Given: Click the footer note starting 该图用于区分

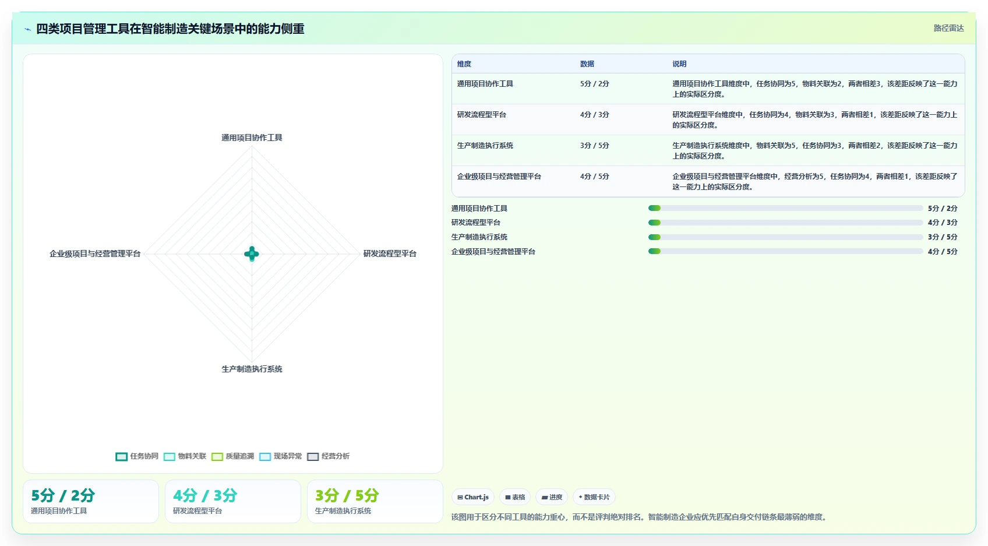Looking at the screenshot, I should pyautogui.click(x=640, y=517).
